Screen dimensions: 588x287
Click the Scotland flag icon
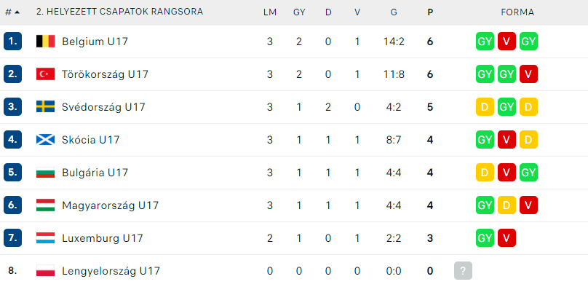pyautogui.click(x=45, y=140)
